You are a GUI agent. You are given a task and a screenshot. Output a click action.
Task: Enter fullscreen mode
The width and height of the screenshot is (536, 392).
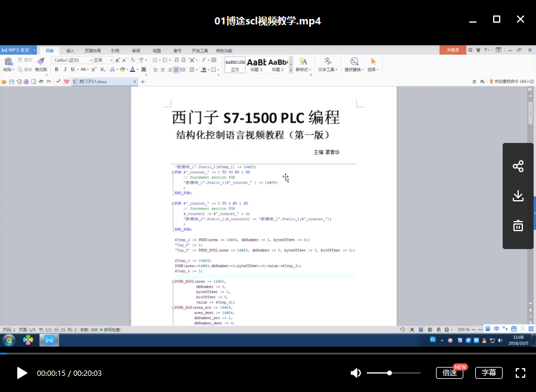click(x=520, y=373)
